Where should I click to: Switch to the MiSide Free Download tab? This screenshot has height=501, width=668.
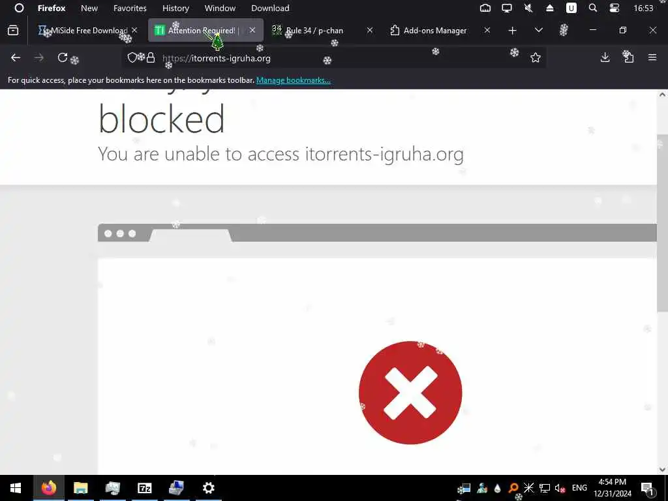pyautogui.click(x=87, y=30)
